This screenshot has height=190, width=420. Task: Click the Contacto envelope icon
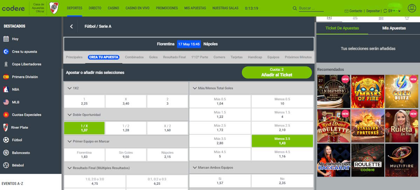point(346,11)
